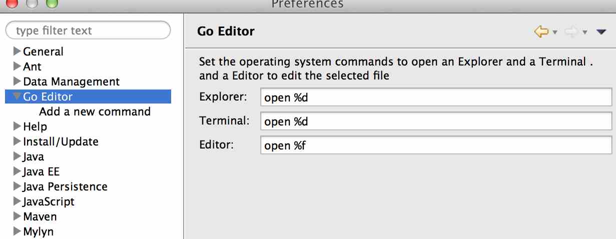Viewport: 616px width, 239px height.
Task: Open the Forward history dropdown arrow
Action: [584, 32]
